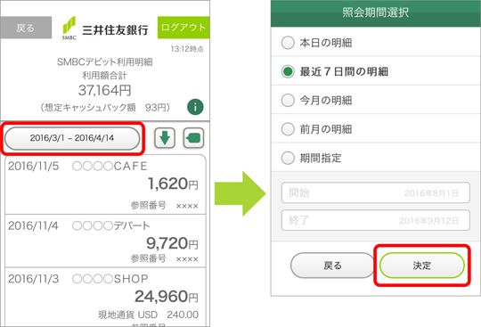This screenshot has width=481, height=327.
Task: Open the ○○○○CAFE 1,620円 transaction
Action: point(105,185)
